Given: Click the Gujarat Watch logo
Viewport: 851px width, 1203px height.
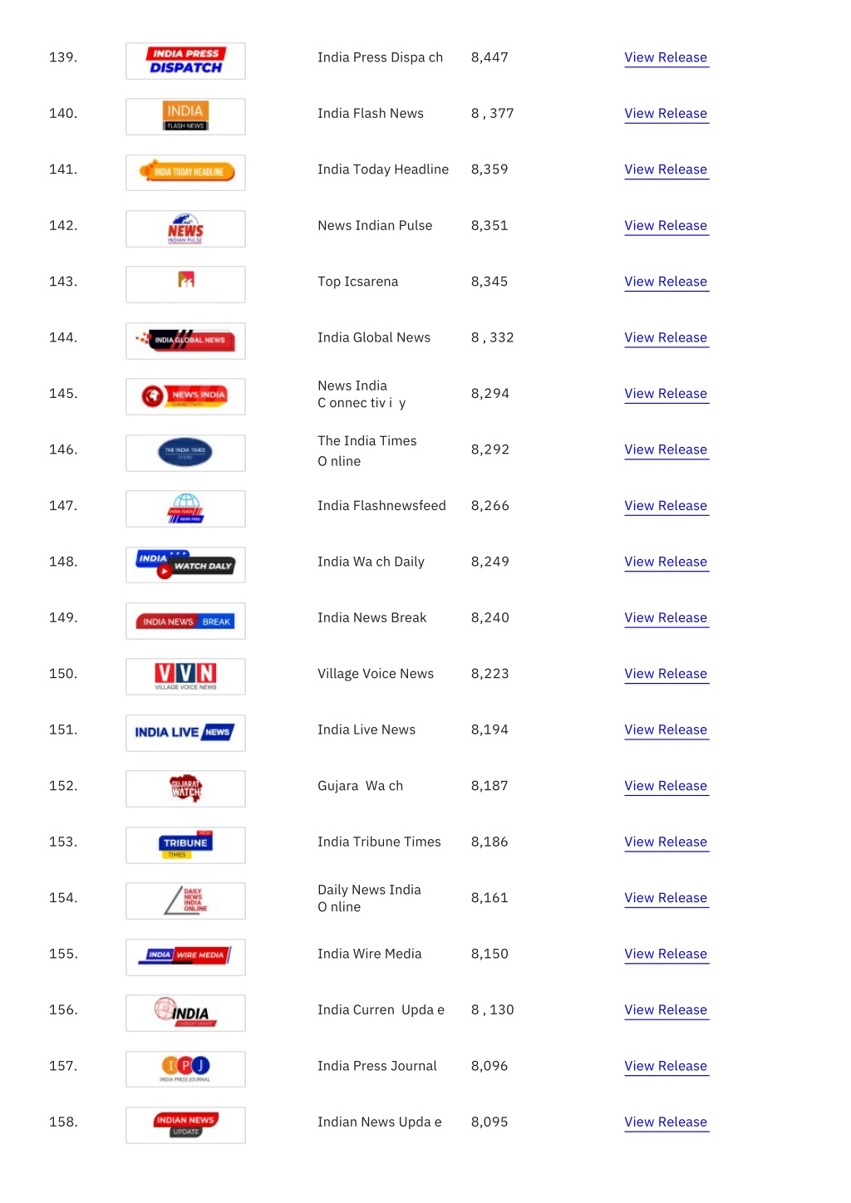Looking at the screenshot, I should click(x=185, y=788).
